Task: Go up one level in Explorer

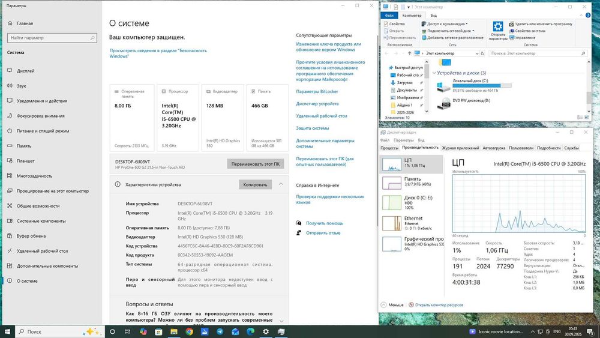Action: pyautogui.click(x=409, y=53)
